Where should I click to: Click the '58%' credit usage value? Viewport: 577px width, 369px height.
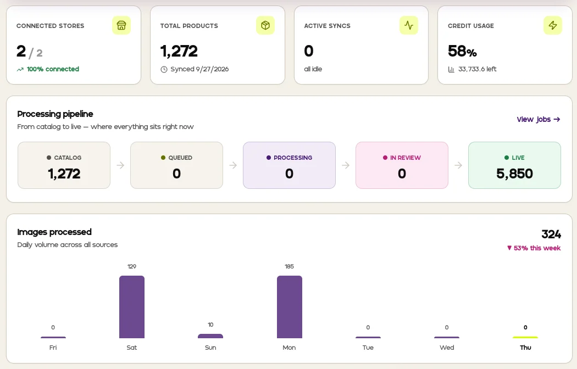click(x=462, y=51)
